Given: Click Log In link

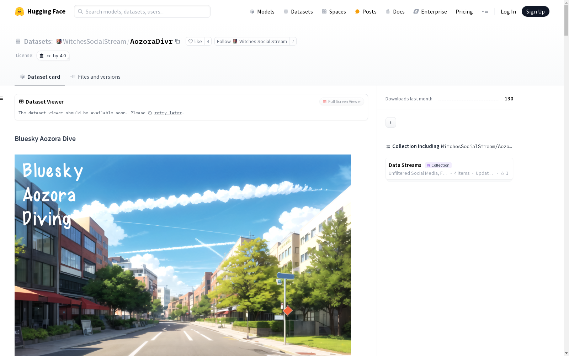Looking at the screenshot, I should coord(508,11).
